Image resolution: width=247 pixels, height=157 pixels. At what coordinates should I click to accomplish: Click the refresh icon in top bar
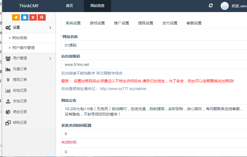tap(211, 6)
